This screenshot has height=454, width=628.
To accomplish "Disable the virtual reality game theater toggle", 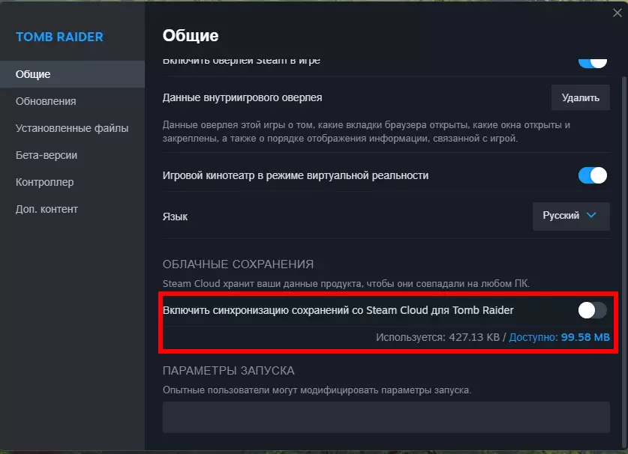I will [592, 175].
